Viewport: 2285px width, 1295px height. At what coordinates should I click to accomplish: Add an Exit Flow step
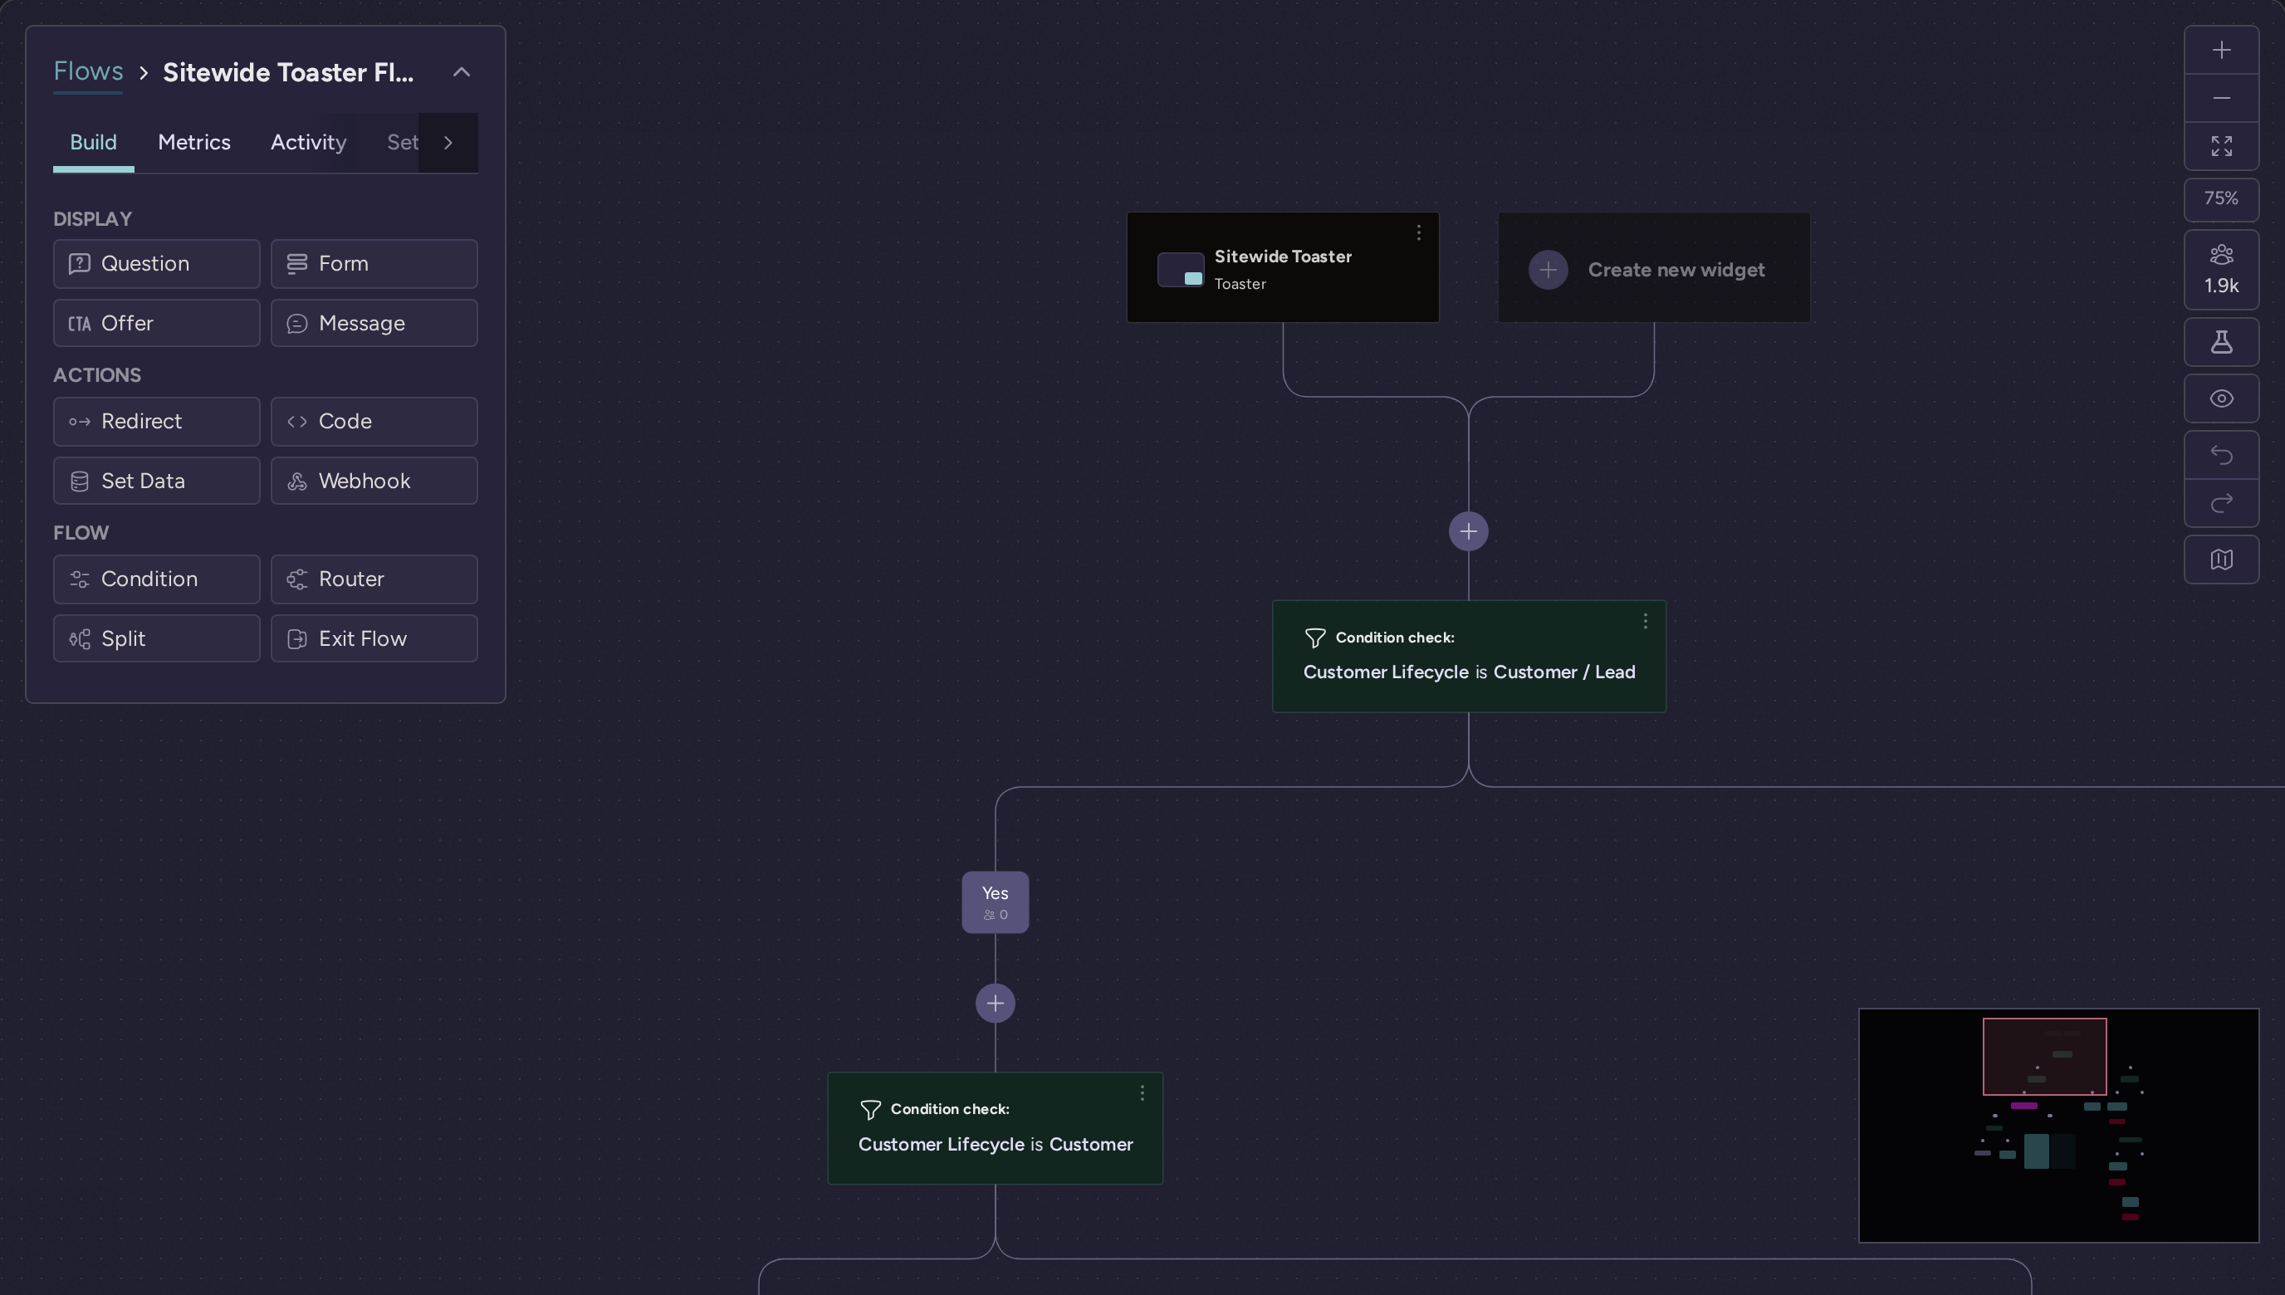(x=374, y=638)
